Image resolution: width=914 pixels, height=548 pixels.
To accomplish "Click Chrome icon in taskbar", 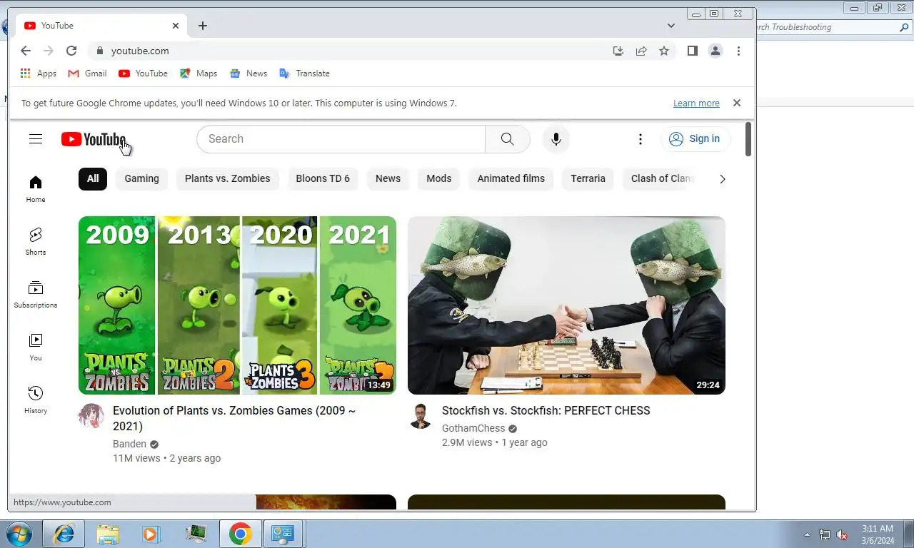I will pyautogui.click(x=240, y=534).
